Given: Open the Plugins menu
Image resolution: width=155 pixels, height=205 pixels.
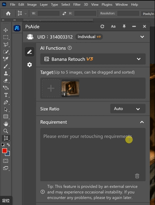Looking at the screenshot, I should tap(107, 5).
